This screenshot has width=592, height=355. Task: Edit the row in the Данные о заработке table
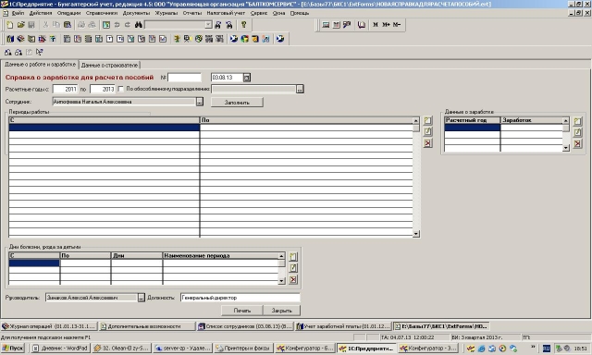(x=577, y=132)
